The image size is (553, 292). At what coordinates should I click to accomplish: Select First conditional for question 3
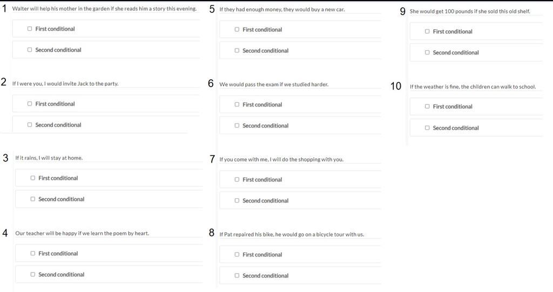33,178
